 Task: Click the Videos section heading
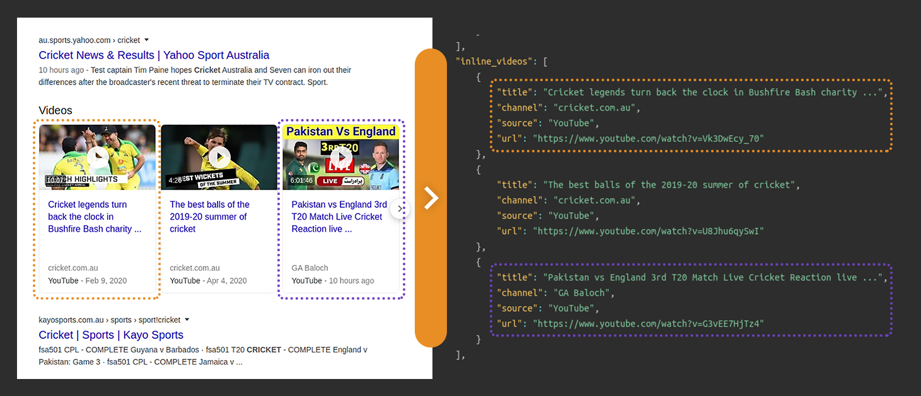55,110
